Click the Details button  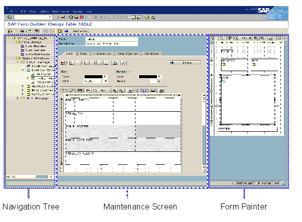tap(184, 63)
